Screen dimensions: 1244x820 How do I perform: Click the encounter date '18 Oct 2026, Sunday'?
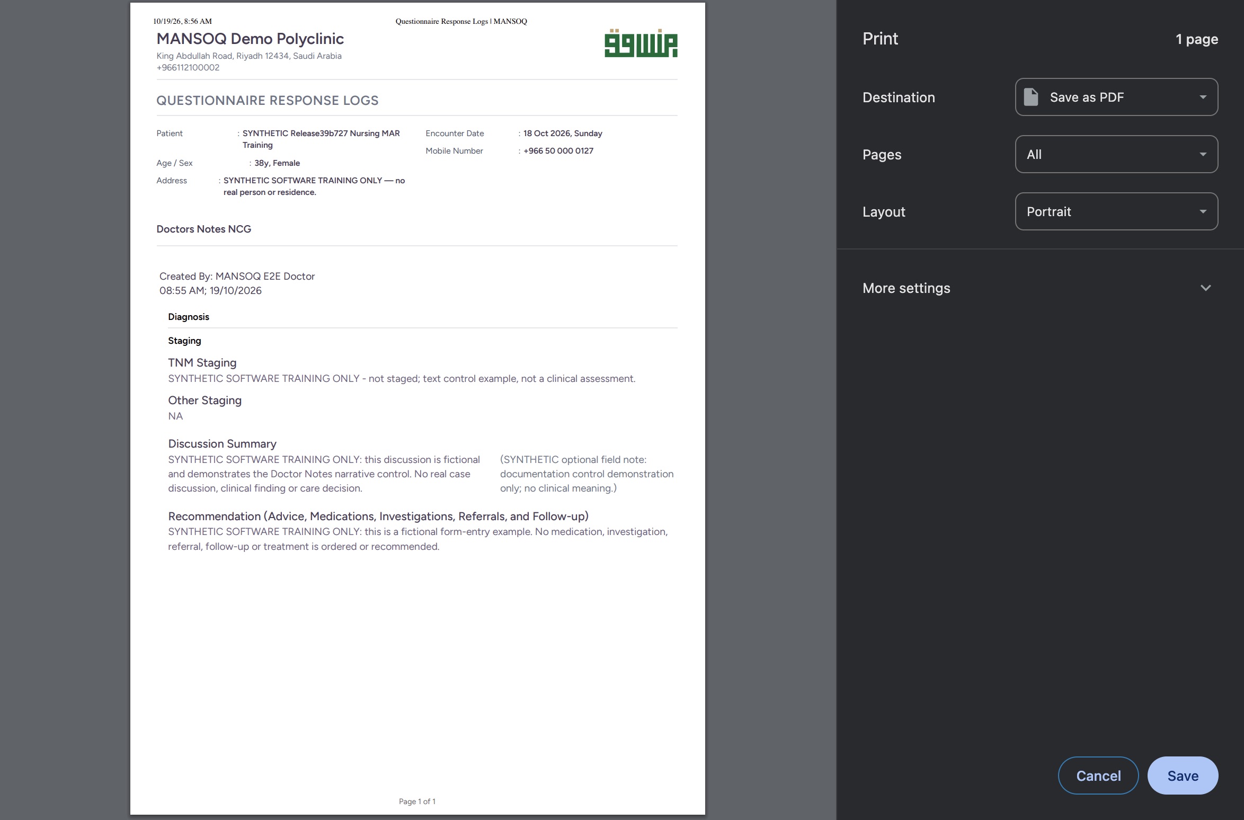click(563, 133)
